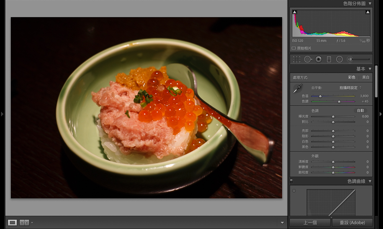Choose 黑白 treatment mode
The height and width of the screenshot is (229, 383).
coord(366,77)
